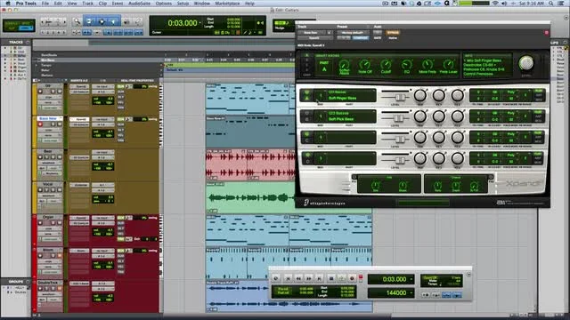
Task: Select the green Vocal audio clip
Action: point(250,197)
